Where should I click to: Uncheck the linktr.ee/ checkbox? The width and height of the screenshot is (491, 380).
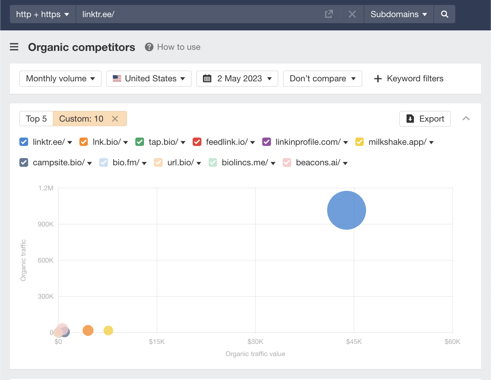click(24, 142)
